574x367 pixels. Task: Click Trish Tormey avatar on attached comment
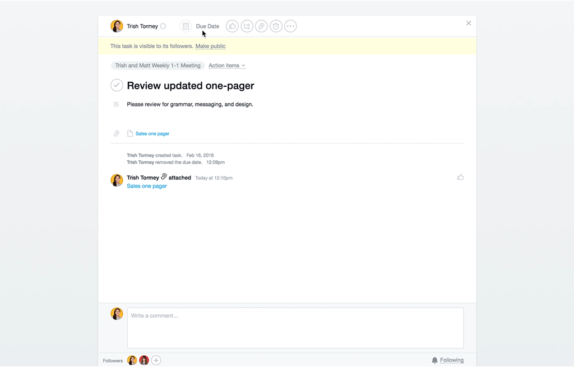tap(117, 180)
